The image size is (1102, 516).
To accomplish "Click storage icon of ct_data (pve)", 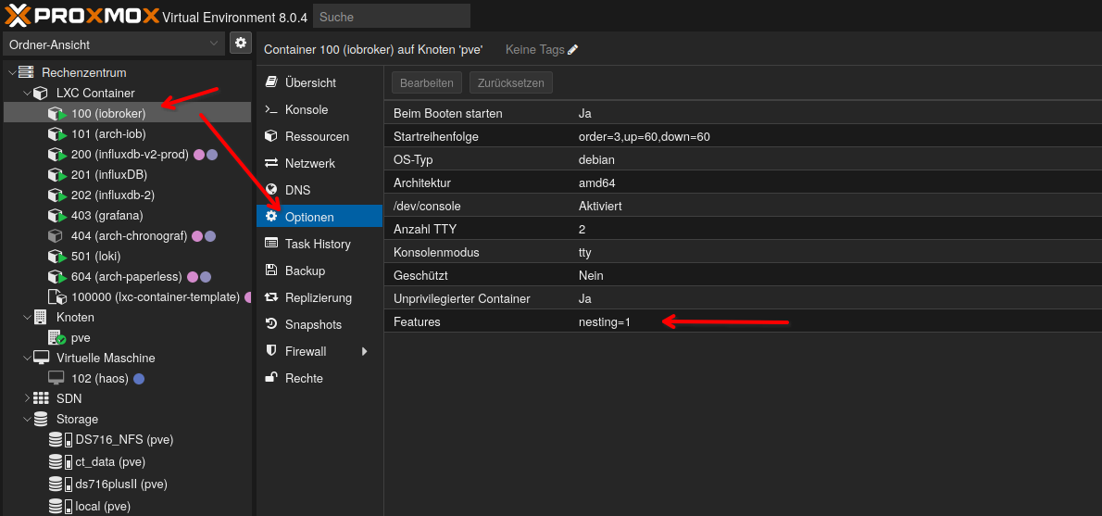I will [x=60, y=462].
